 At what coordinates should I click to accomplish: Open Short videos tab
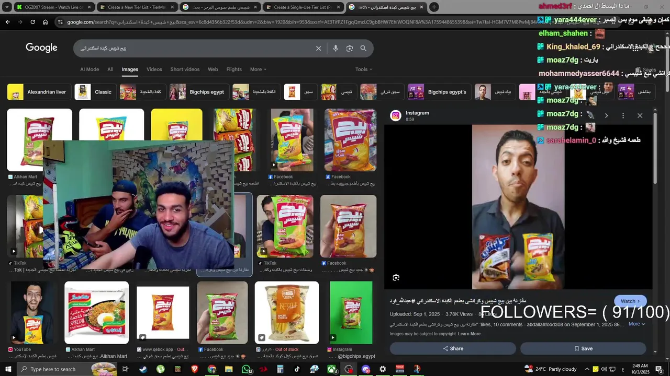pyautogui.click(x=185, y=69)
